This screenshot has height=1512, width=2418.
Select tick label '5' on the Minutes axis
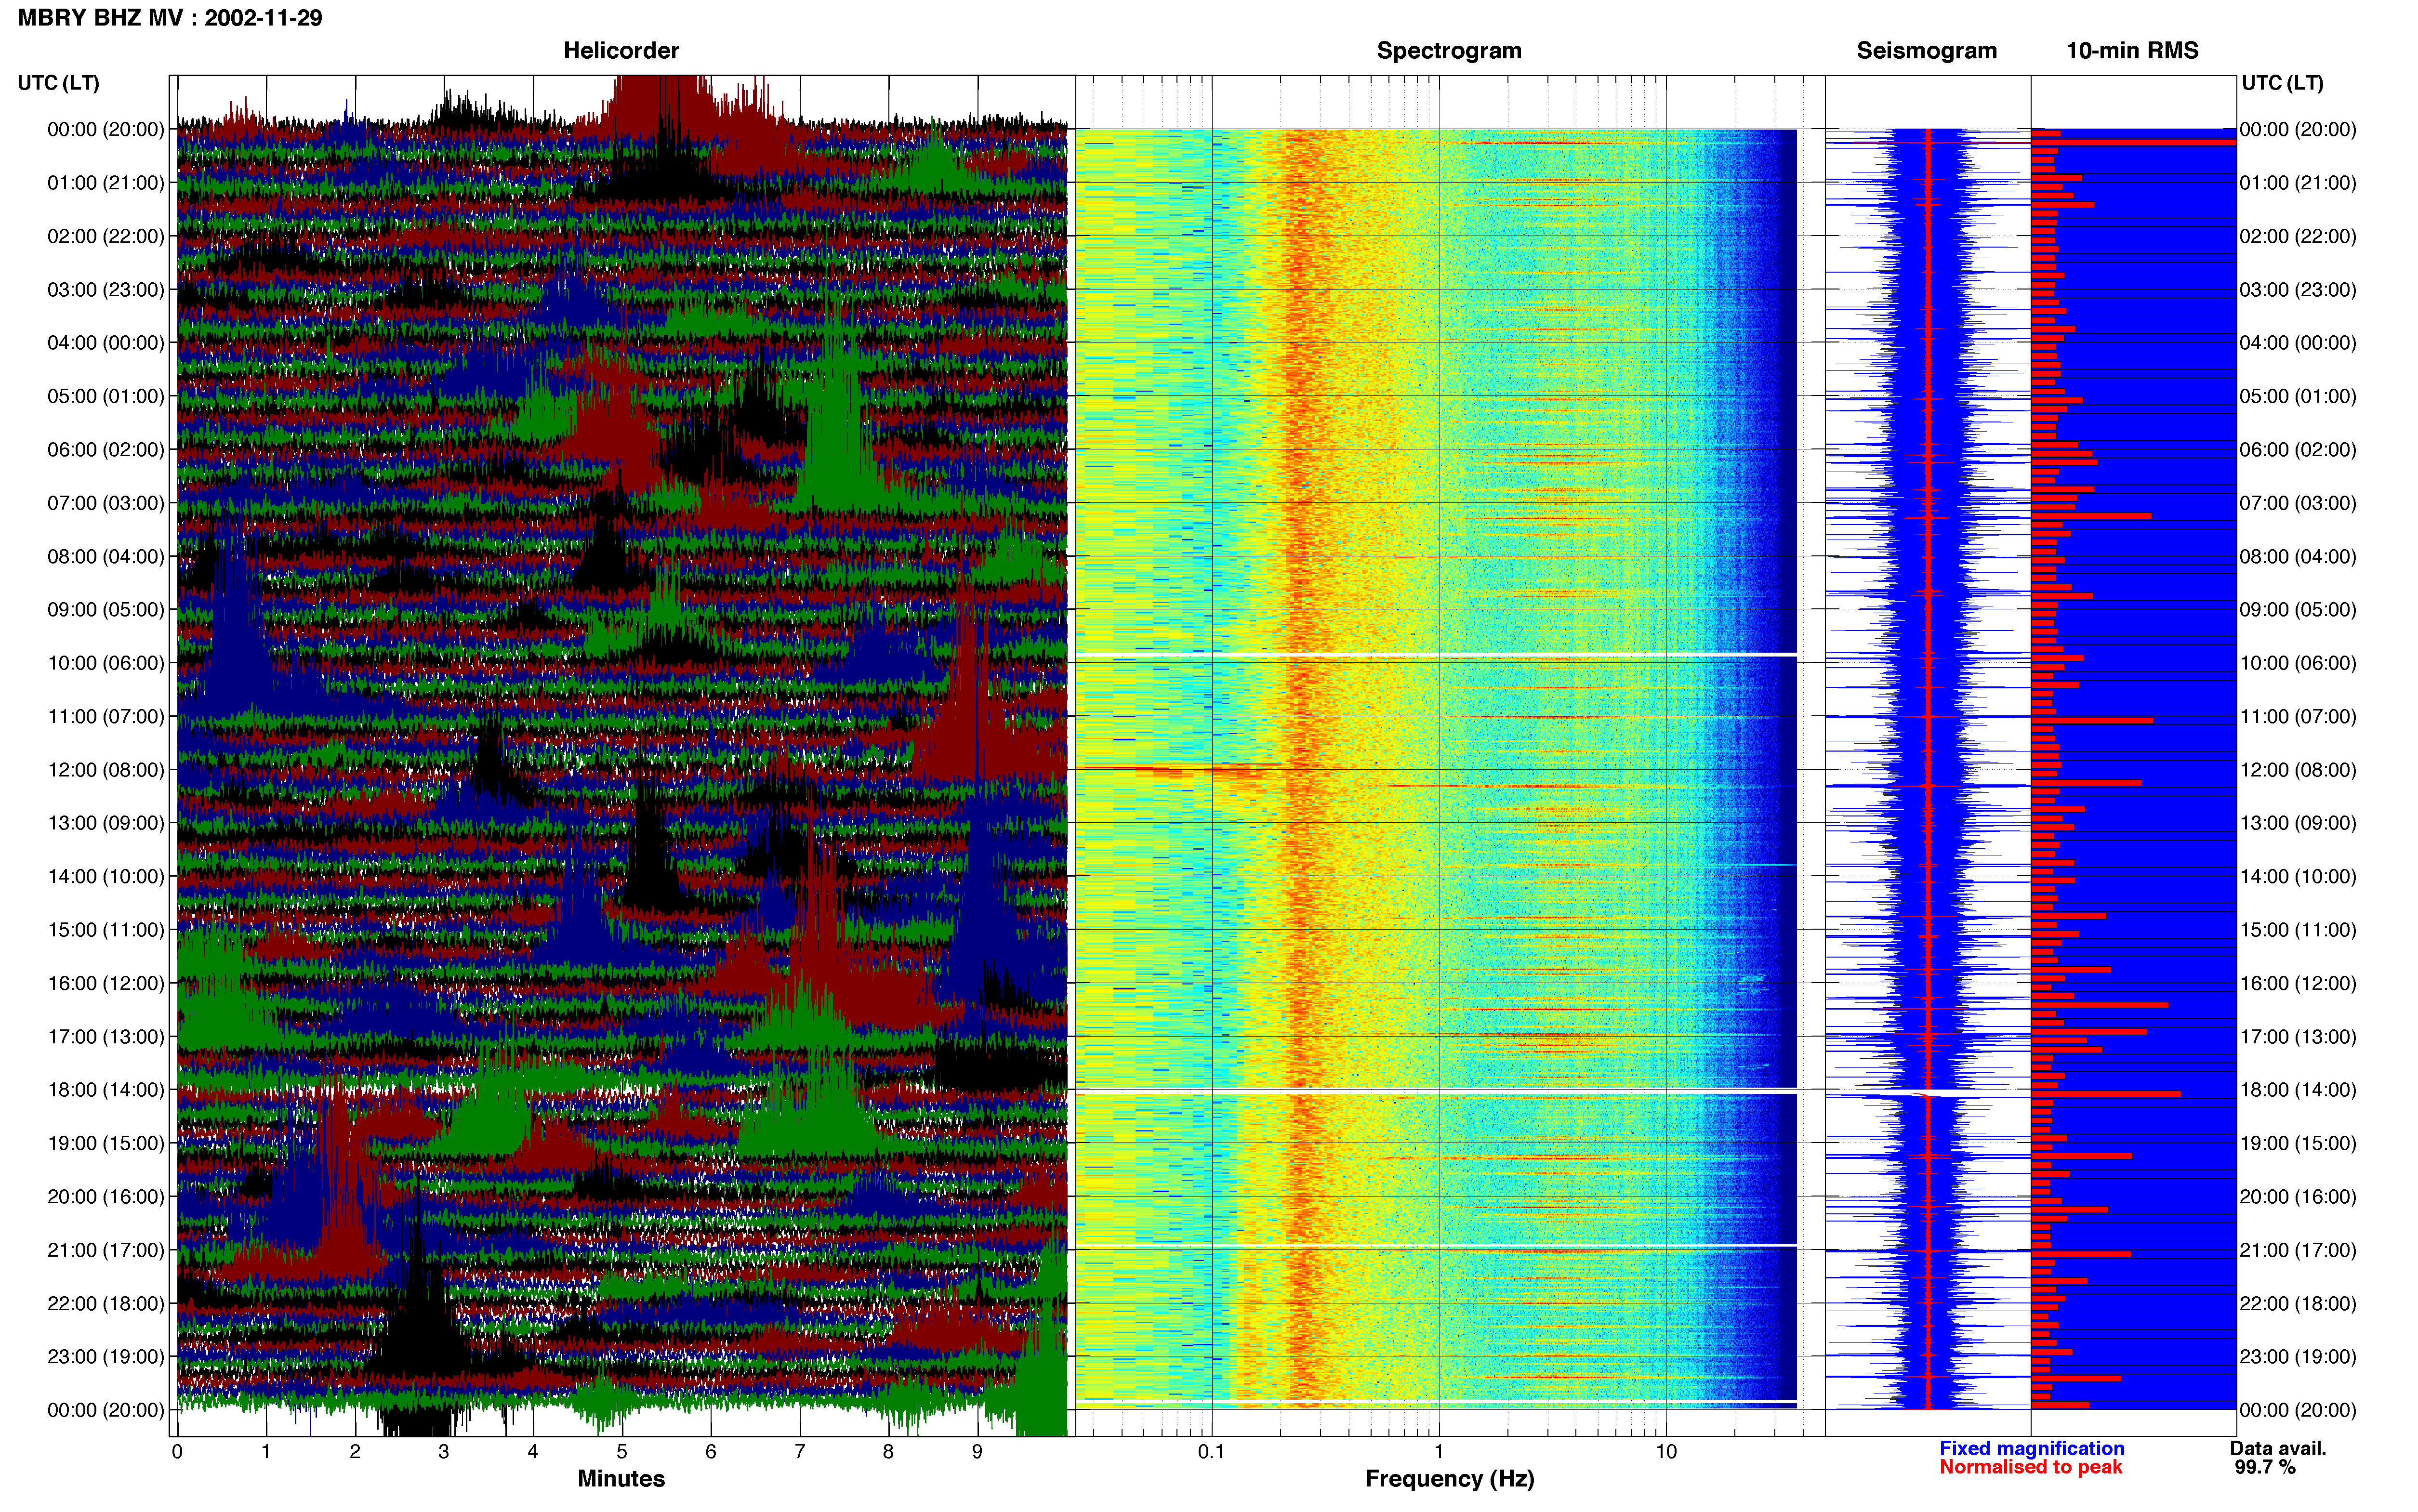pos(622,1452)
